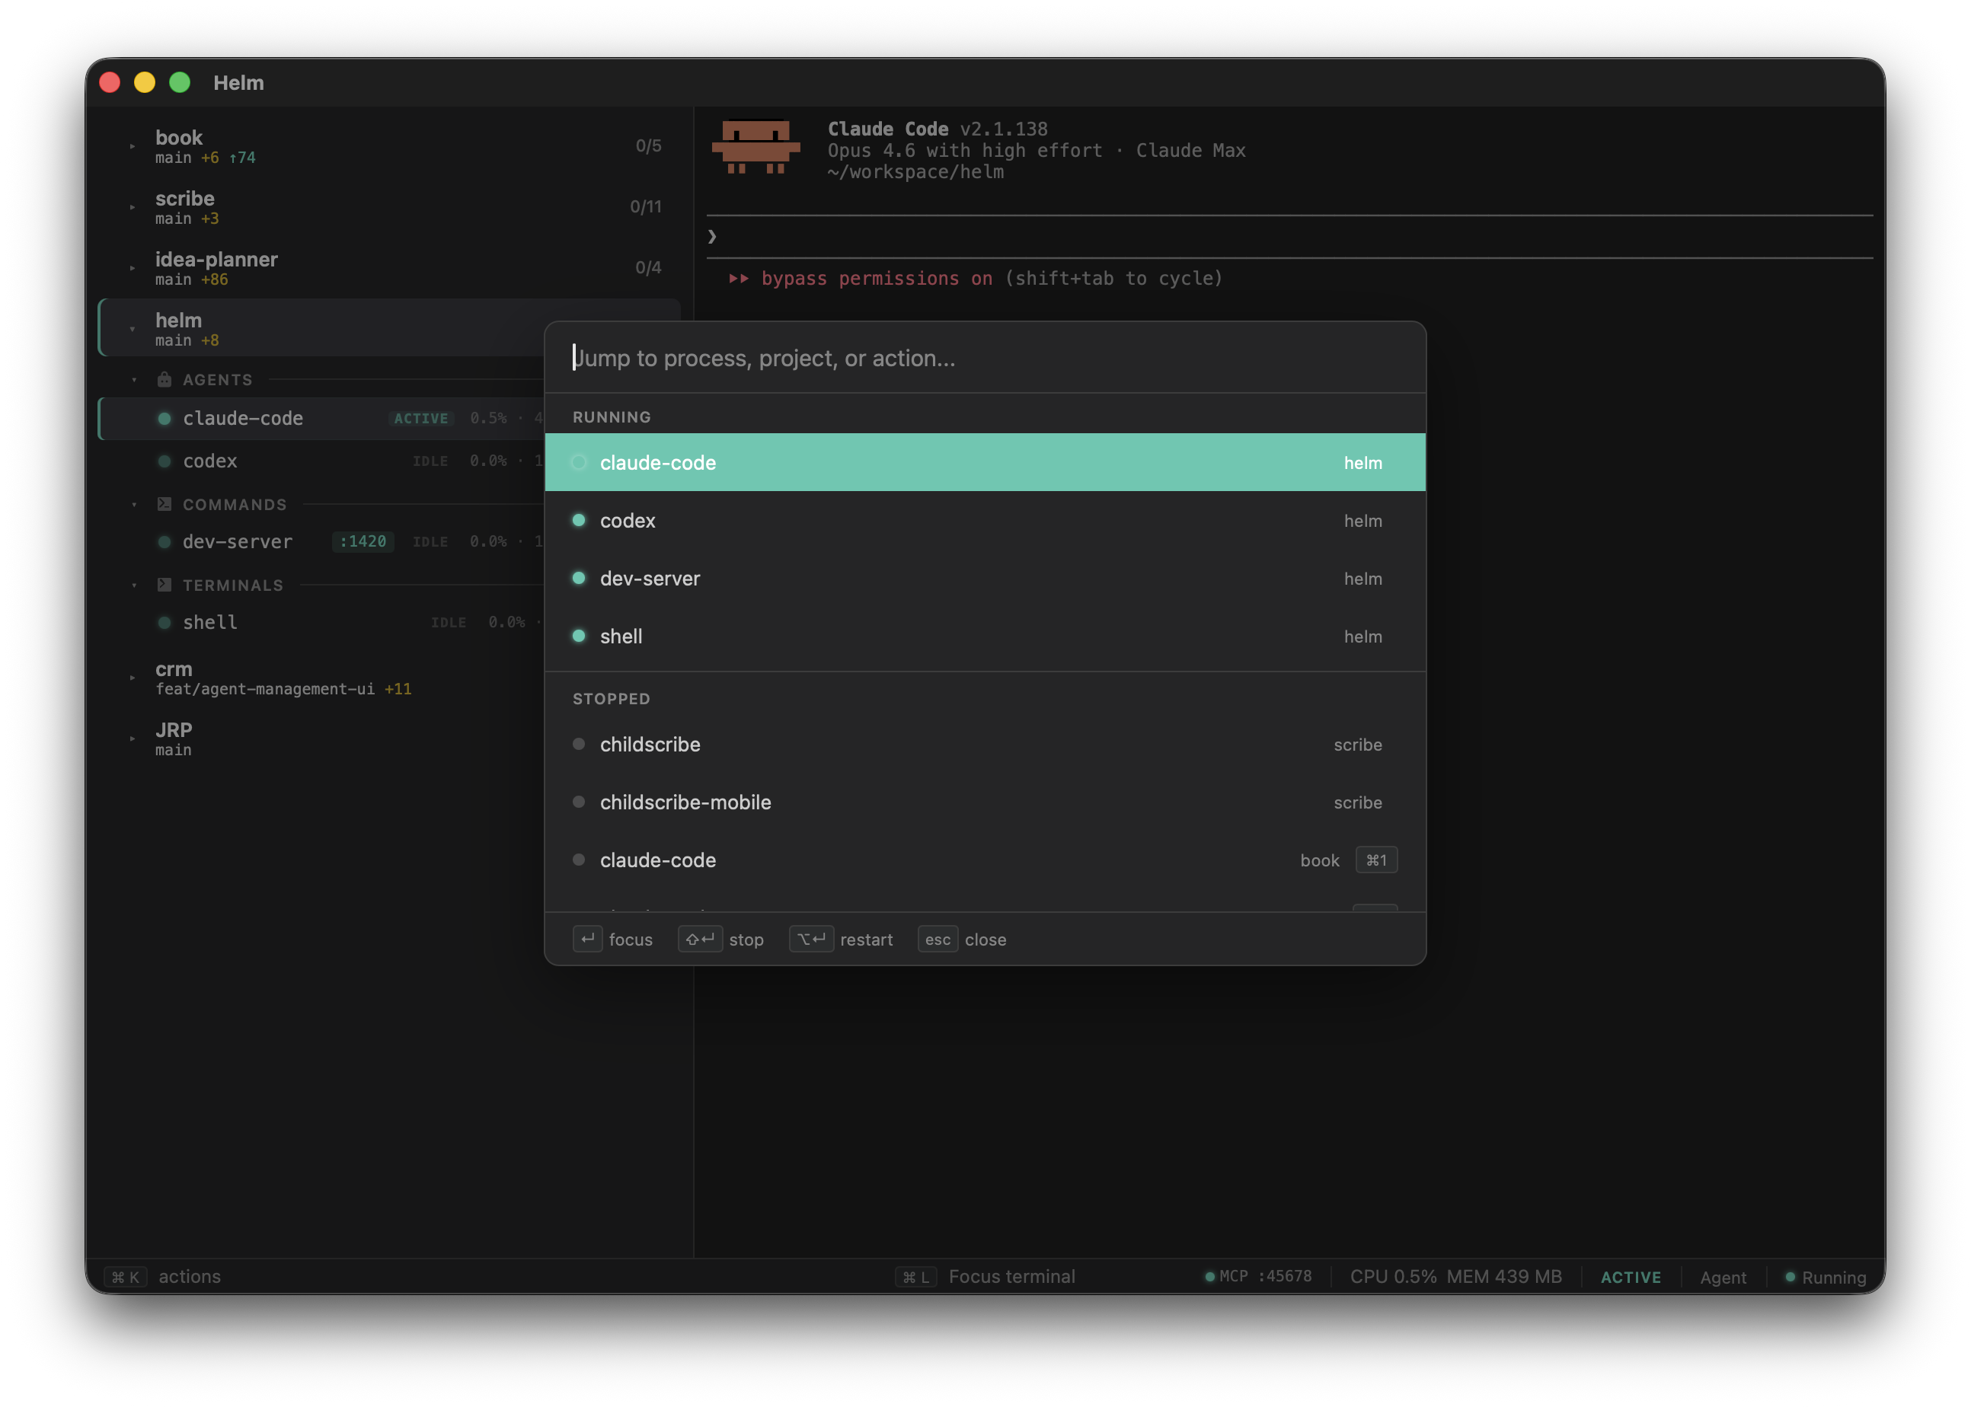Collapse the TERMINALS section
Viewport: 1971px width, 1407px height.
(x=134, y=585)
